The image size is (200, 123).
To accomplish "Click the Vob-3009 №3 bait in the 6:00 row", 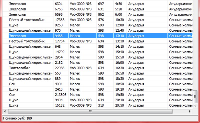I will pos(81,14).
